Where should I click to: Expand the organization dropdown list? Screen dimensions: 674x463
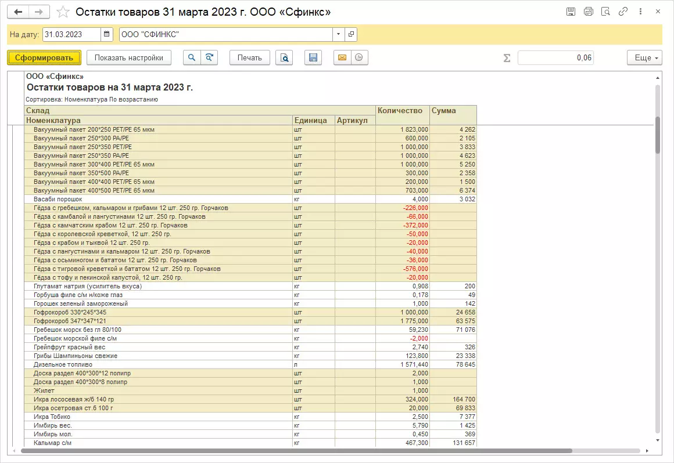(x=339, y=34)
